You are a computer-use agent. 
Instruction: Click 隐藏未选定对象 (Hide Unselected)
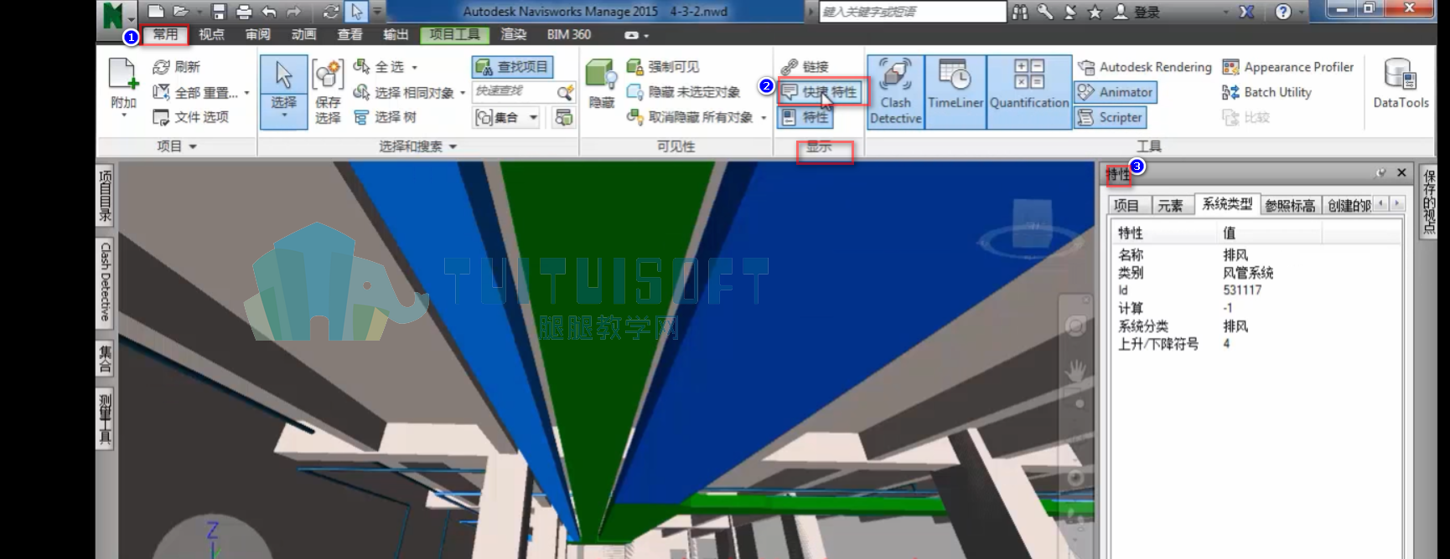click(x=683, y=92)
